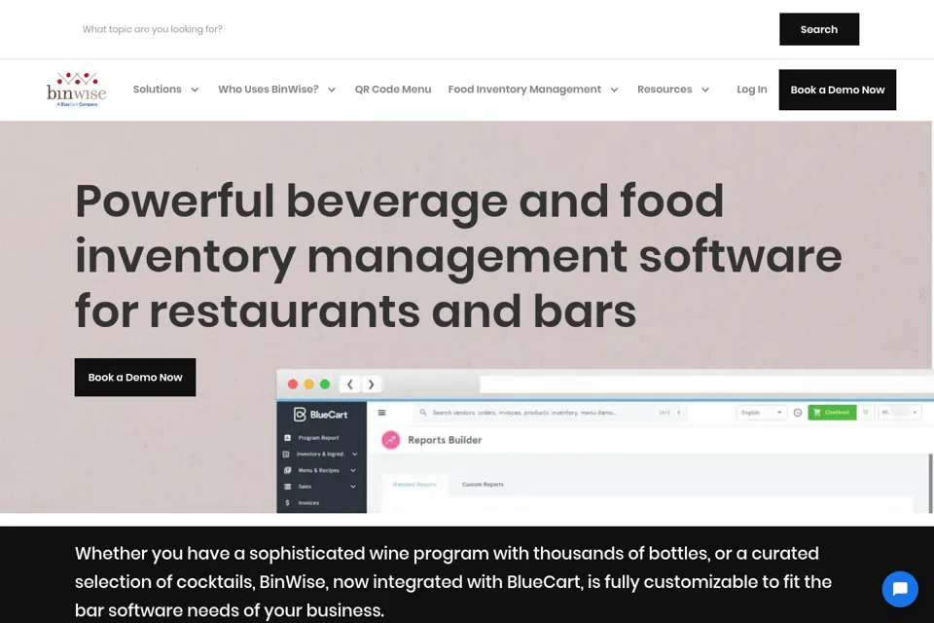934x623 pixels.
Task: Click the Log In link
Action: tap(752, 90)
